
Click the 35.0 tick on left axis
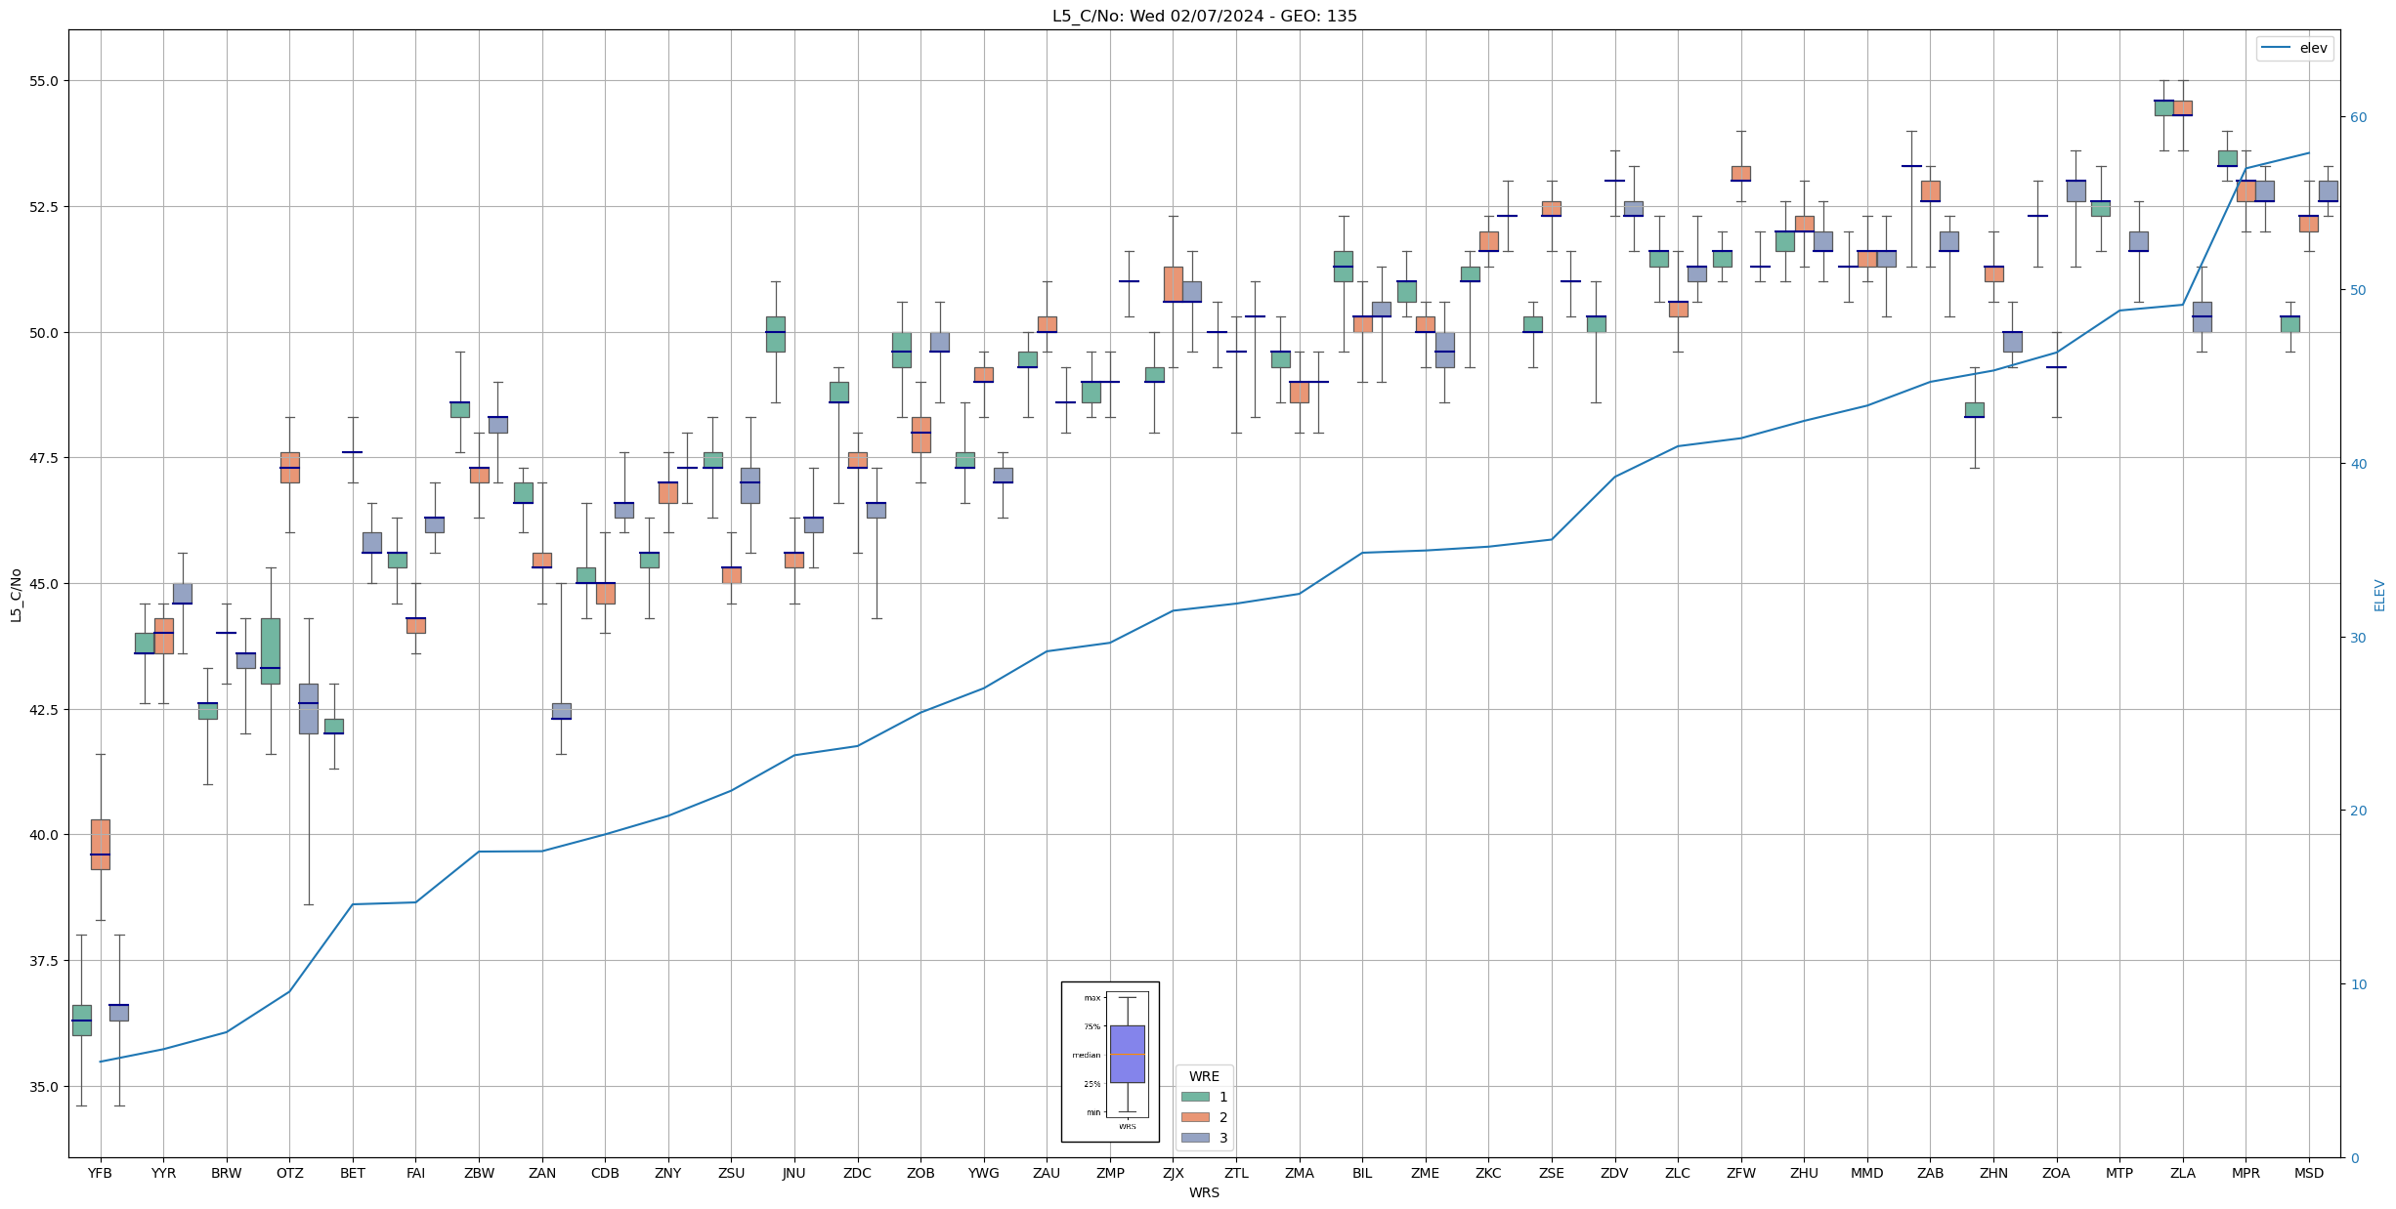click(x=42, y=1086)
